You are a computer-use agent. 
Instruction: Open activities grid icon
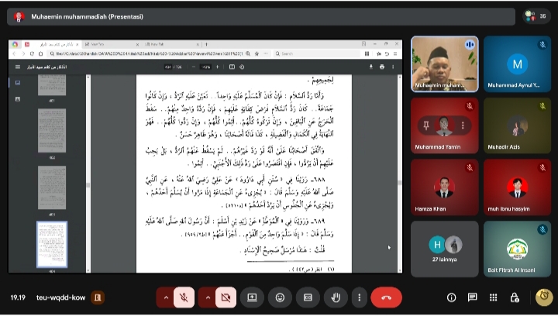point(493,297)
